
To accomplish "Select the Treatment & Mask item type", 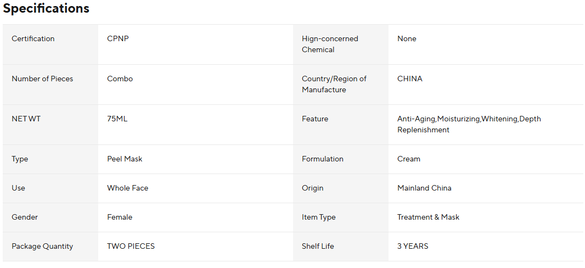I will [x=428, y=217].
